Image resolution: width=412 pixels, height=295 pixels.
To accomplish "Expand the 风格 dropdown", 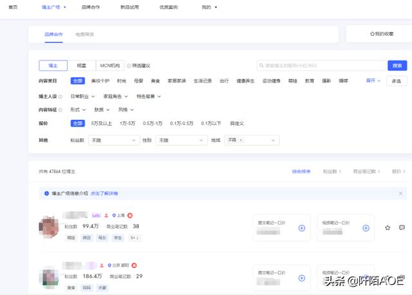I will pyautogui.click(x=126, y=109).
